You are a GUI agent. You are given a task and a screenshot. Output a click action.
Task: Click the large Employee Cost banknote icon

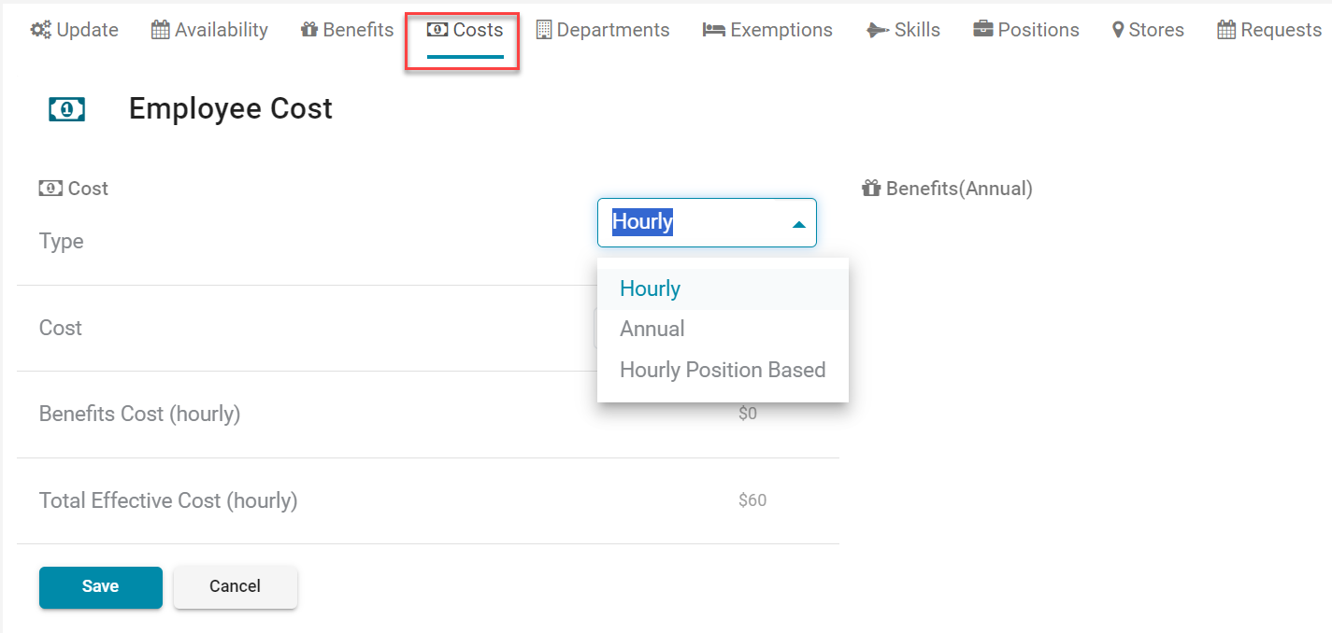66,110
